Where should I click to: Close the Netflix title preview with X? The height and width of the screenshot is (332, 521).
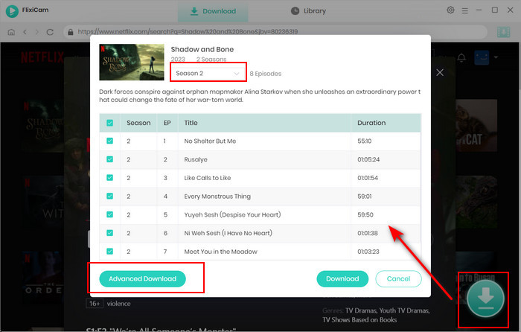pyautogui.click(x=440, y=72)
